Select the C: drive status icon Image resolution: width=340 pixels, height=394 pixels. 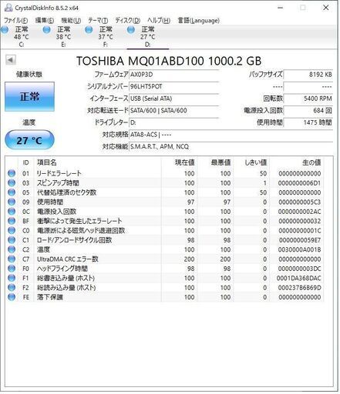[x=5, y=30]
